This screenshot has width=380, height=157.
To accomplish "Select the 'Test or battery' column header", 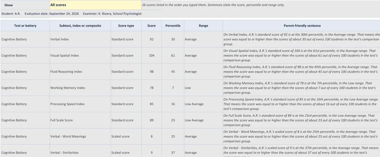I will coord(25,26).
